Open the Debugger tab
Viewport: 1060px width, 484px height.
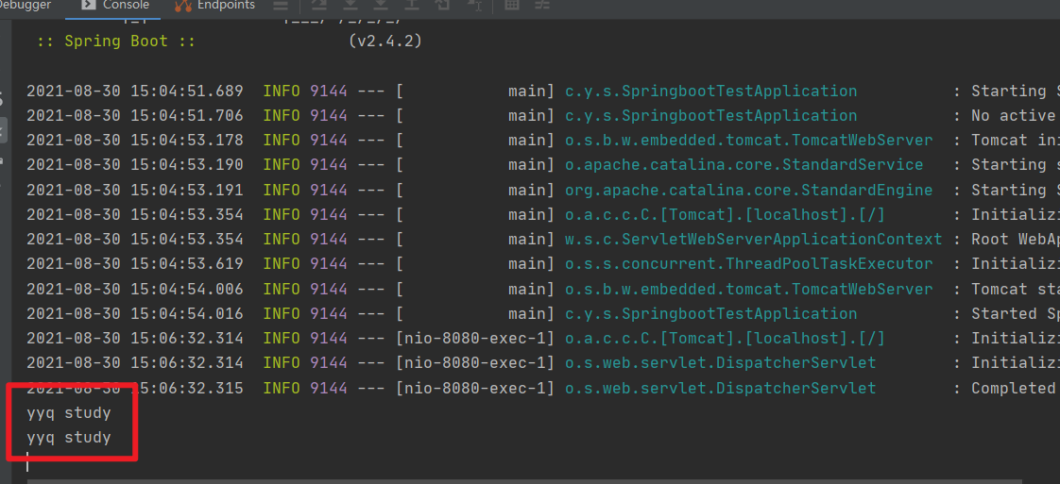tap(26, 6)
